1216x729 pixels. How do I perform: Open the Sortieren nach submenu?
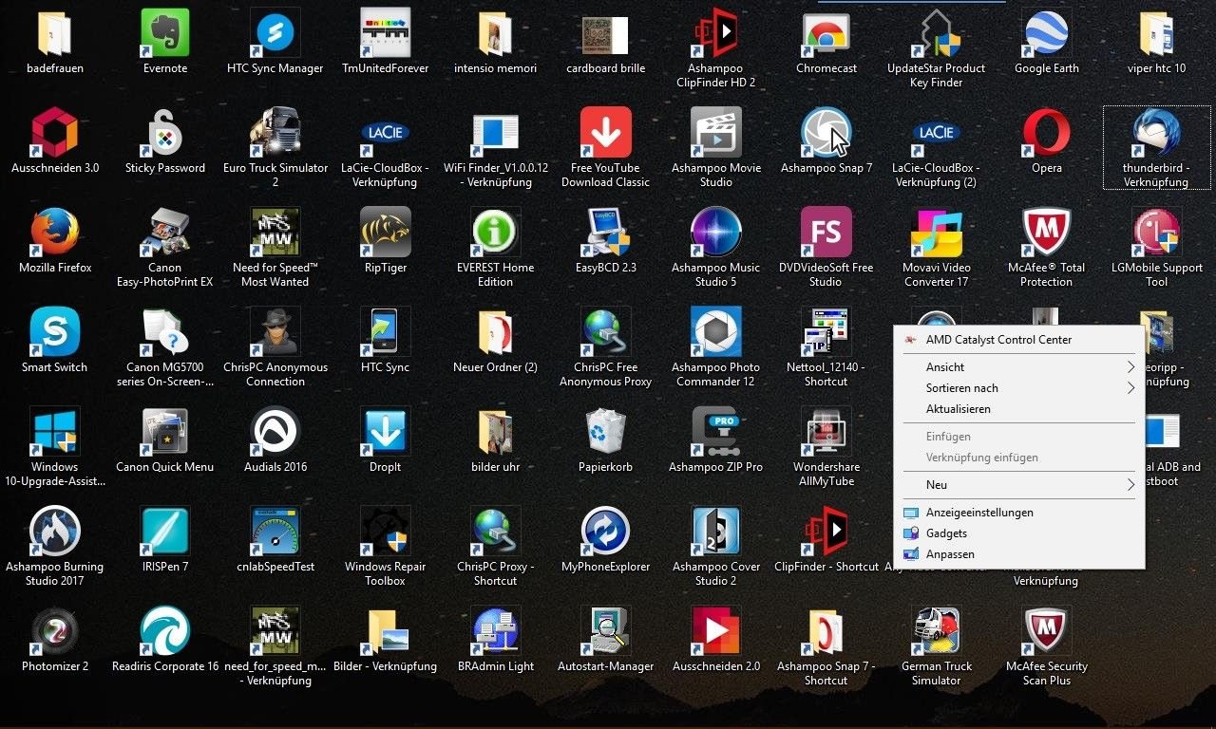[1018, 388]
